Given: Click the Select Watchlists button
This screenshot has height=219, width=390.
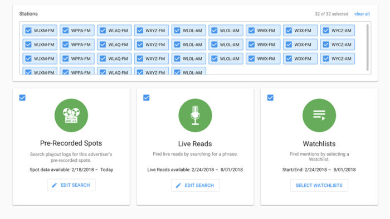Looking at the screenshot, I should (319, 185).
